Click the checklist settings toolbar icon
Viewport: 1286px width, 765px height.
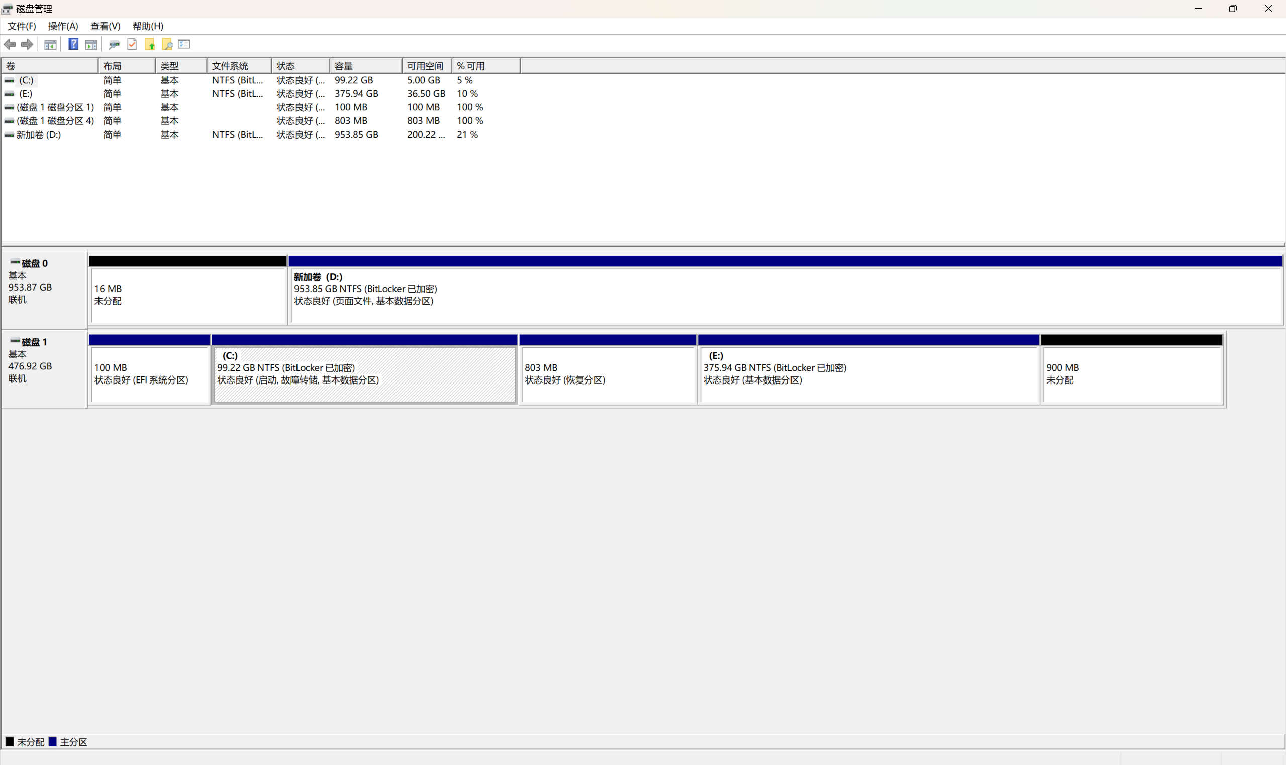click(x=184, y=44)
